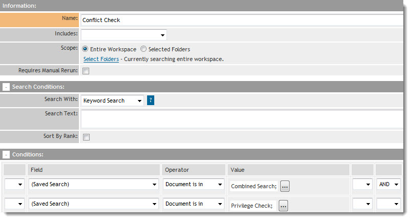Open the Includes dropdown
411x220 pixels.
coord(124,35)
